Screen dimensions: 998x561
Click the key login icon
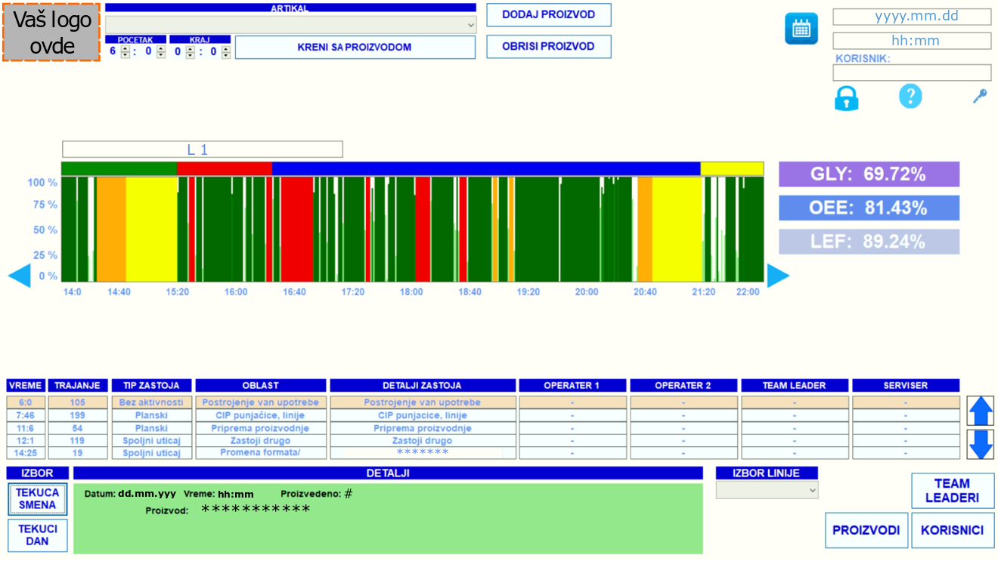pyautogui.click(x=980, y=96)
